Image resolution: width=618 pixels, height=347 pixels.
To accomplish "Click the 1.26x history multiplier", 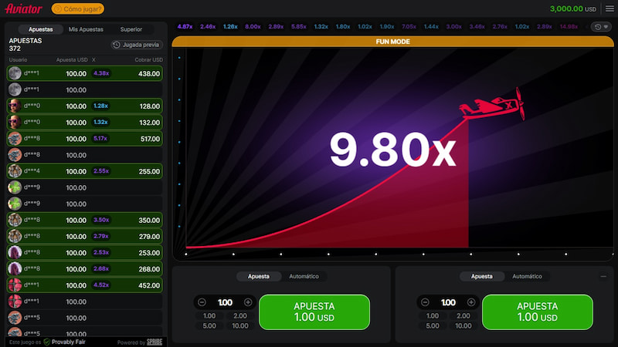I will pos(230,27).
